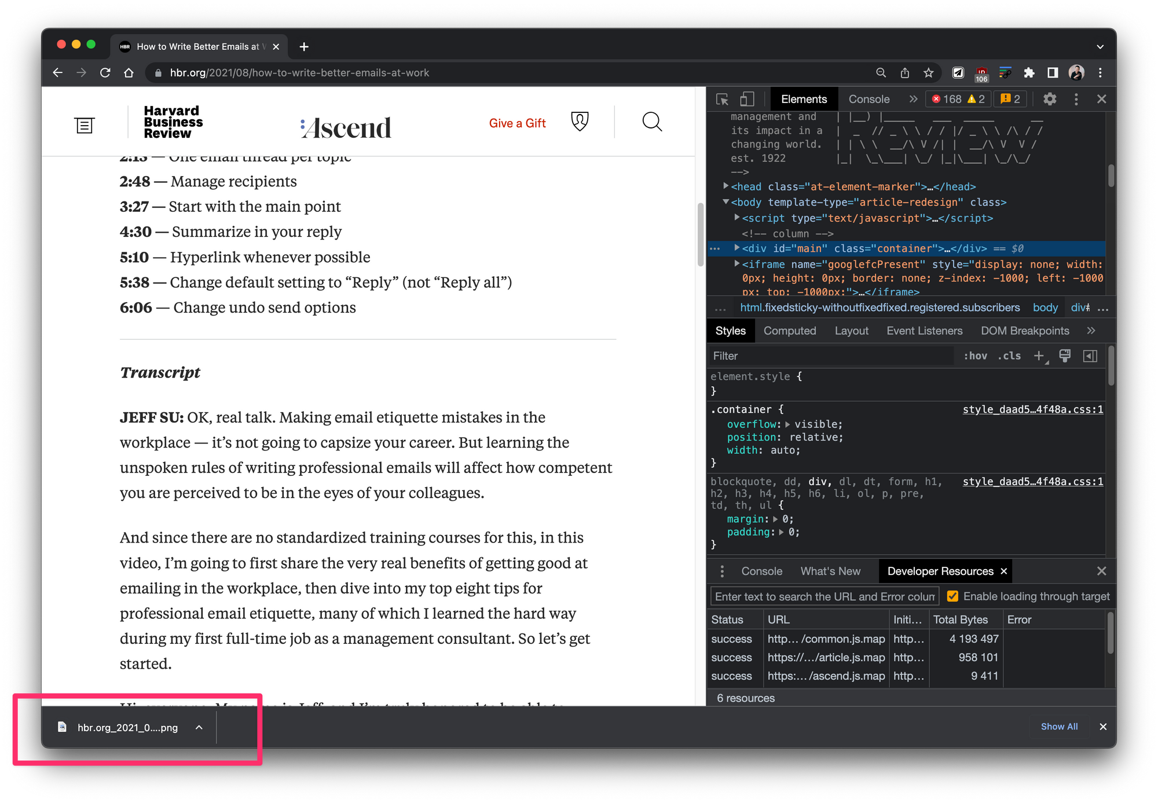Click the Give a Gift link
The image size is (1158, 803).
tap(517, 123)
